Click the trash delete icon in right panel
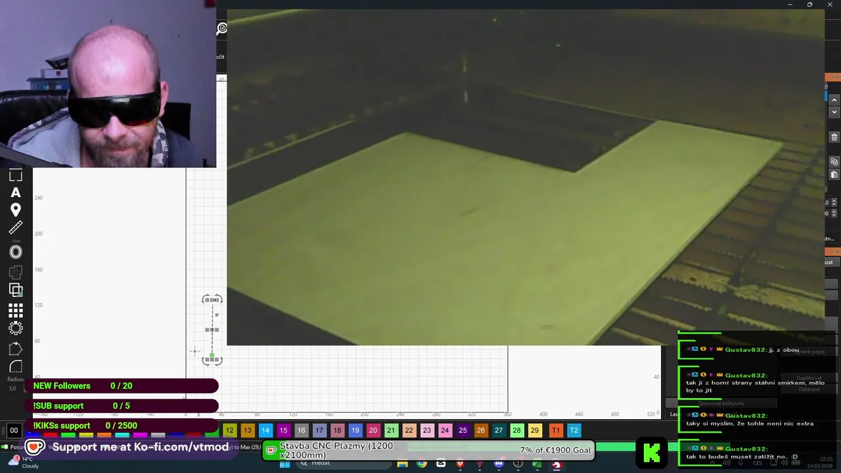This screenshot has height=473, width=841. coord(834,137)
